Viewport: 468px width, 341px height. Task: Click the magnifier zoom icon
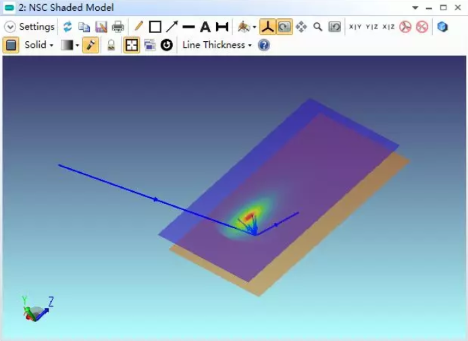[317, 27]
